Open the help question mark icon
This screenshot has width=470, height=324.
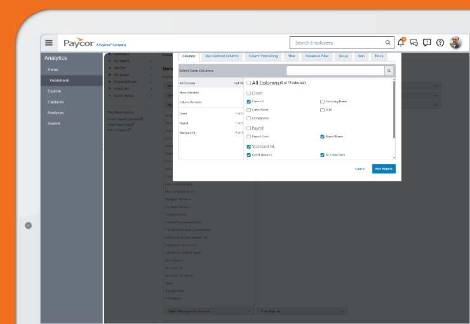[x=440, y=43]
